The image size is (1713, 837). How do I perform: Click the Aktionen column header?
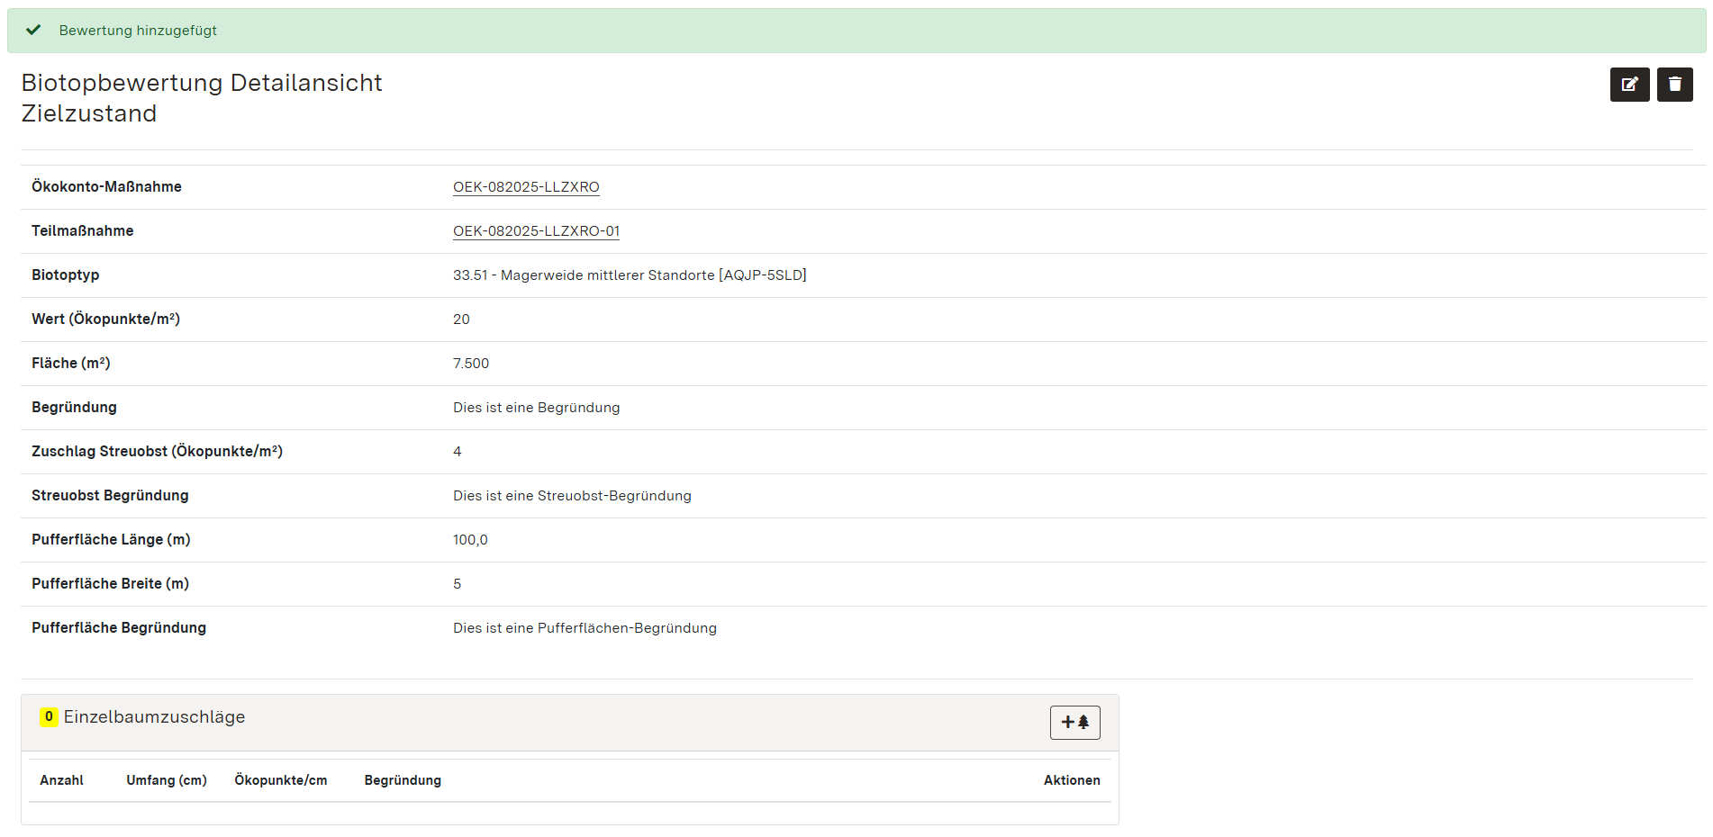coord(1071,780)
